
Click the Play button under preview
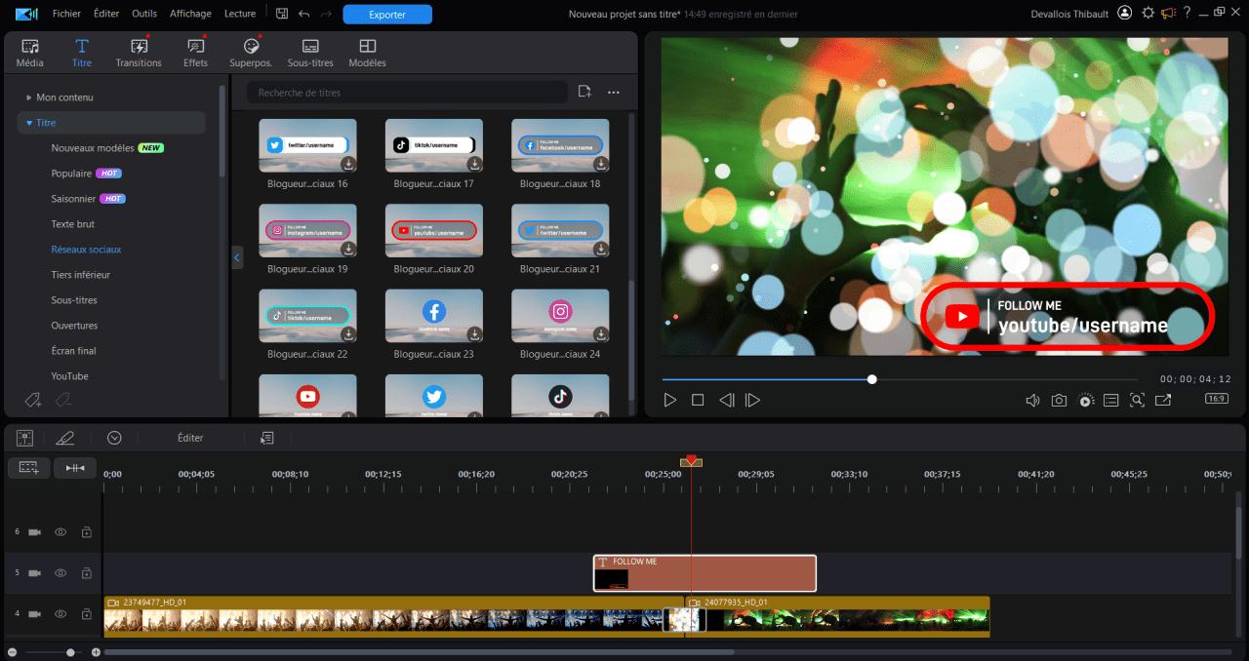(669, 400)
